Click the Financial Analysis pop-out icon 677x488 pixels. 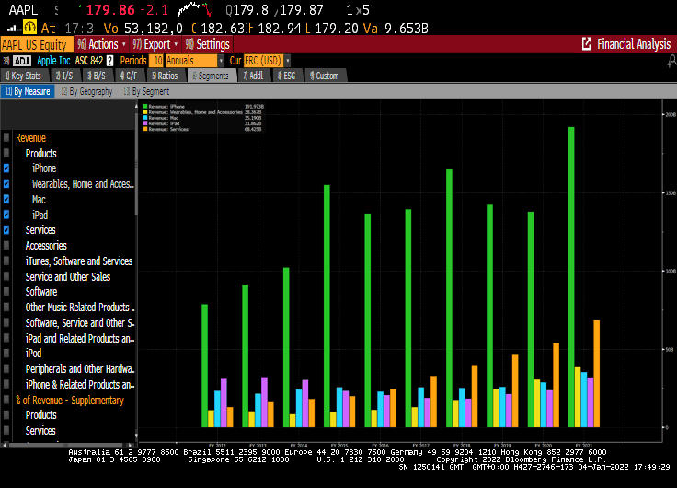pos(587,44)
